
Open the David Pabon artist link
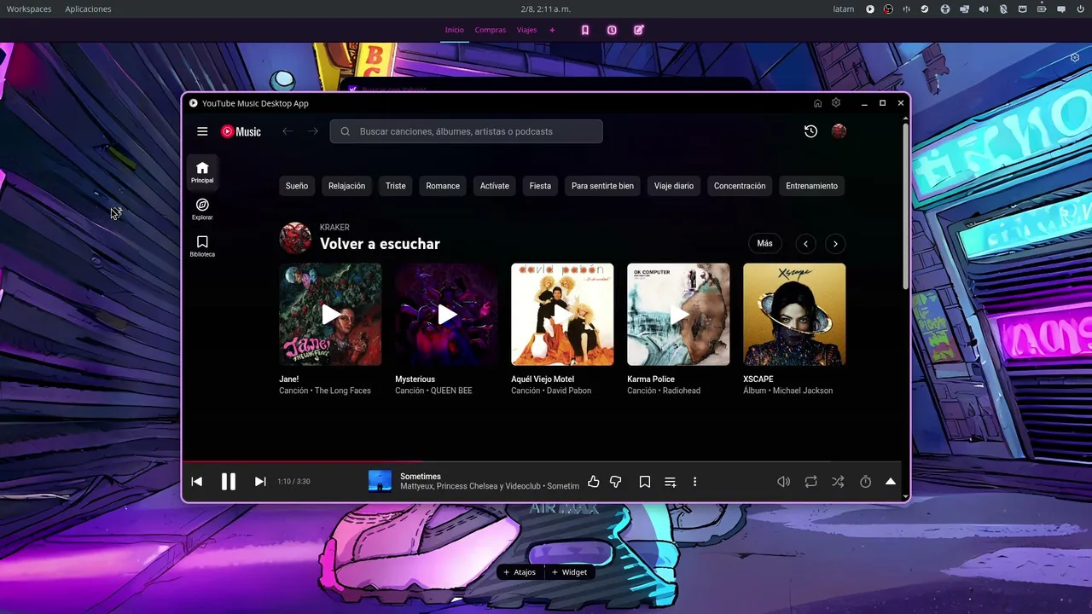coord(569,391)
